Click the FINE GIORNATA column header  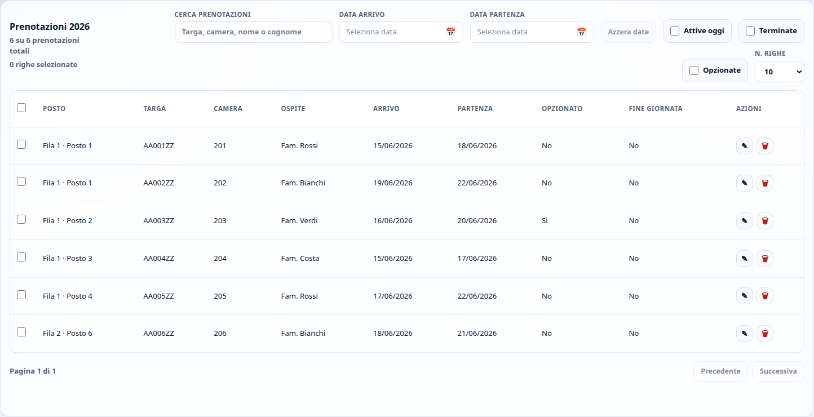[x=656, y=109]
